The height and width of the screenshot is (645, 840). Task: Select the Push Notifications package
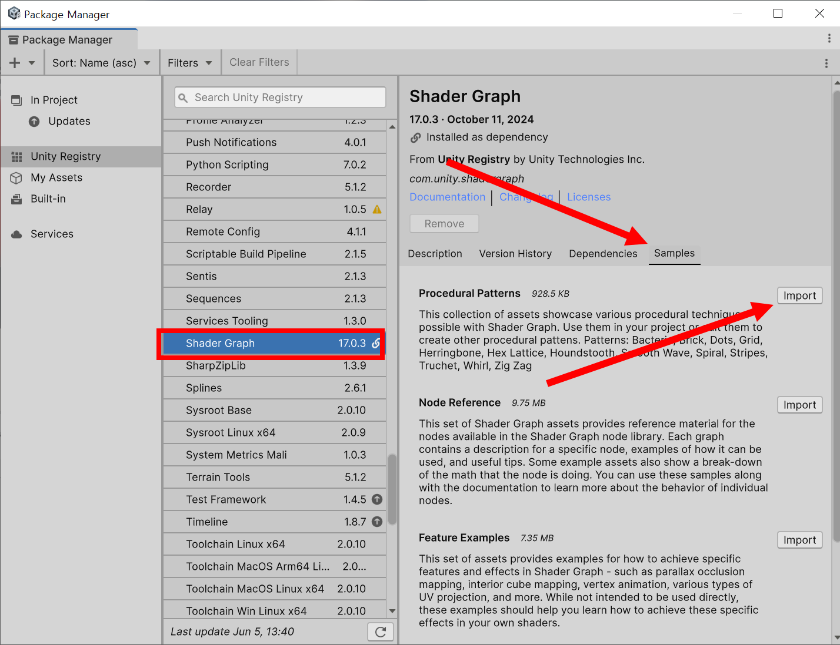pyautogui.click(x=274, y=142)
